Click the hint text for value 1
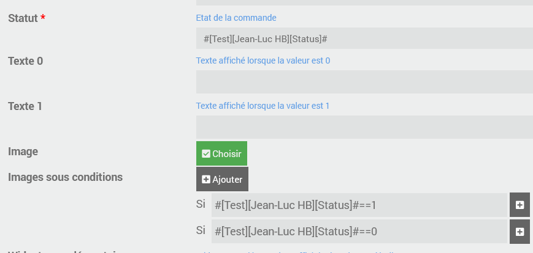Image resolution: width=533 pixels, height=253 pixels. click(x=263, y=106)
